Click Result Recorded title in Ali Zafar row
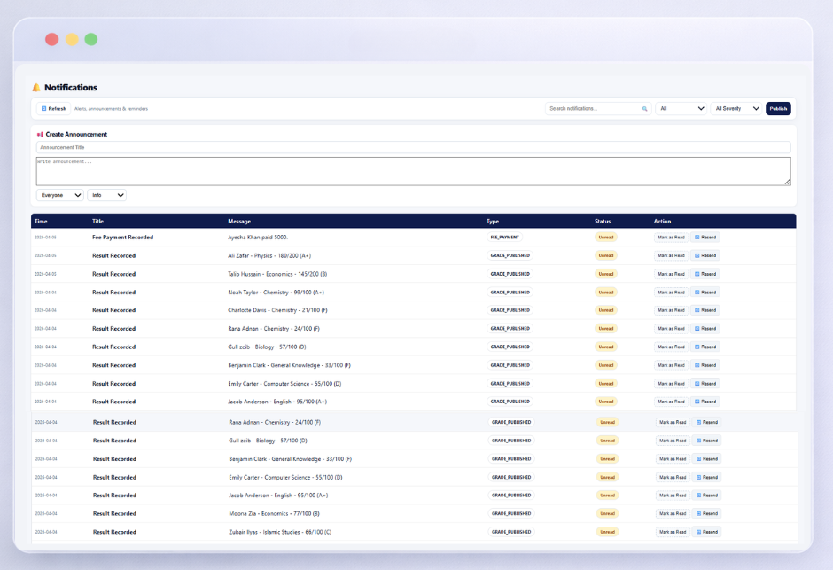This screenshot has height=570, width=833. point(113,255)
